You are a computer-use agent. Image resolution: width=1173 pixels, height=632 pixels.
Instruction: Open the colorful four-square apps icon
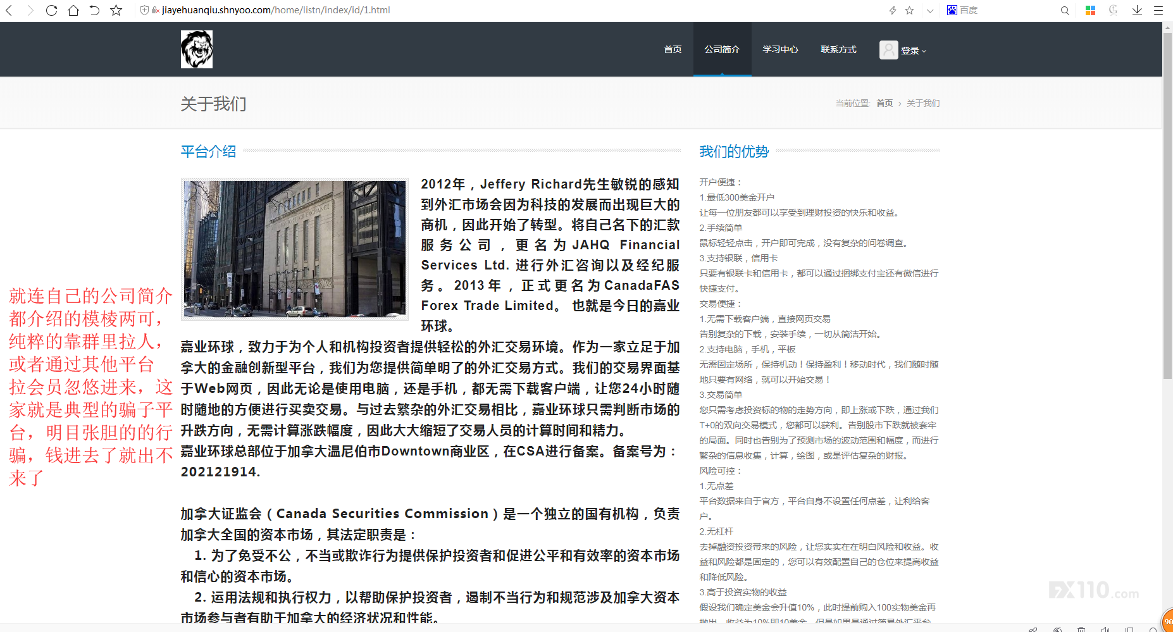coord(1090,10)
